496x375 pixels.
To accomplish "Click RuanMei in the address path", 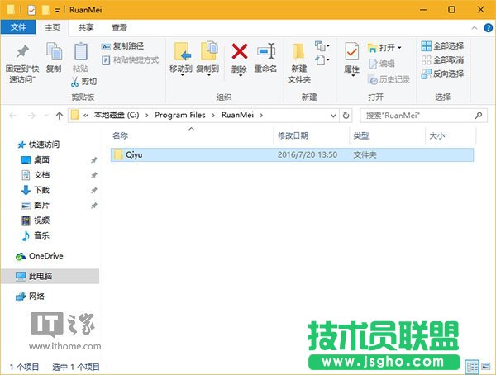I will click(237, 115).
